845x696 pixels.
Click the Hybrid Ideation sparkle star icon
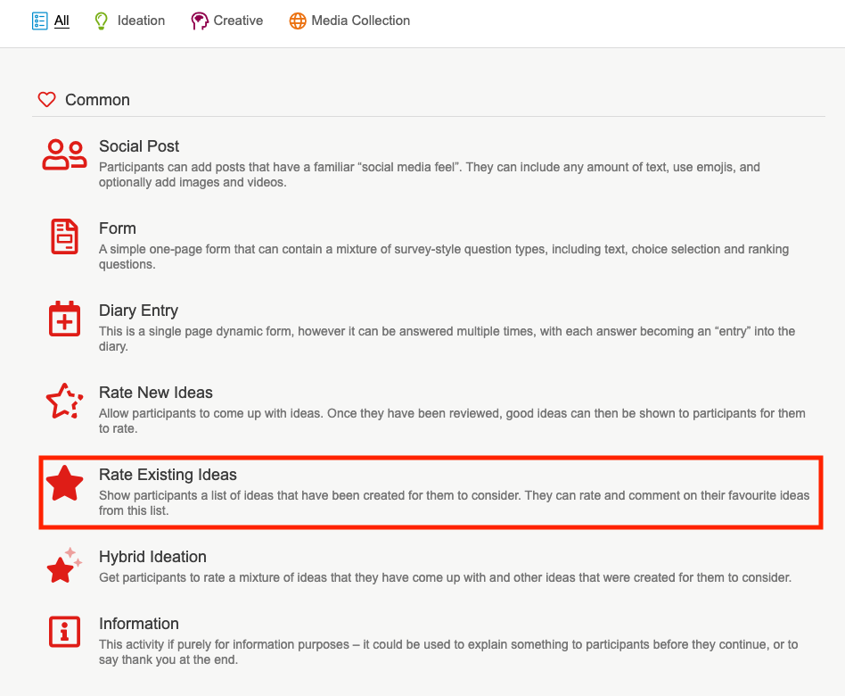tap(64, 565)
